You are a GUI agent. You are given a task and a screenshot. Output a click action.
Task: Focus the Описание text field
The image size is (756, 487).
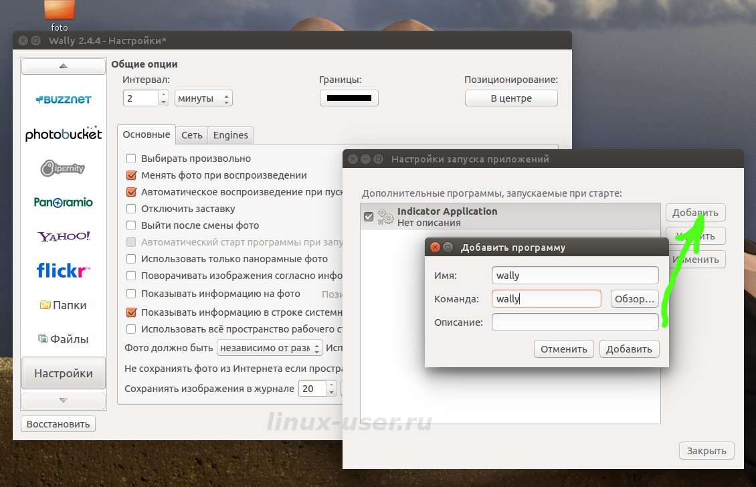click(575, 322)
